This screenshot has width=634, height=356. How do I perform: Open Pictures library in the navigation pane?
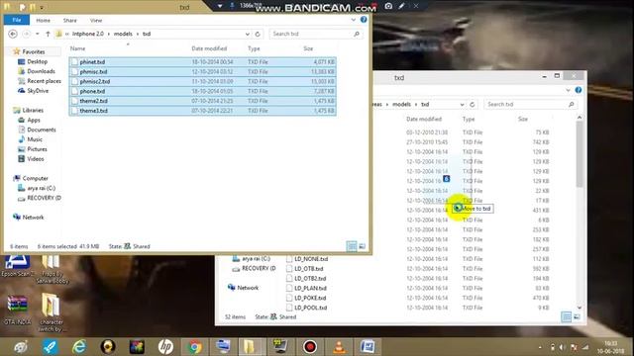tap(37, 149)
